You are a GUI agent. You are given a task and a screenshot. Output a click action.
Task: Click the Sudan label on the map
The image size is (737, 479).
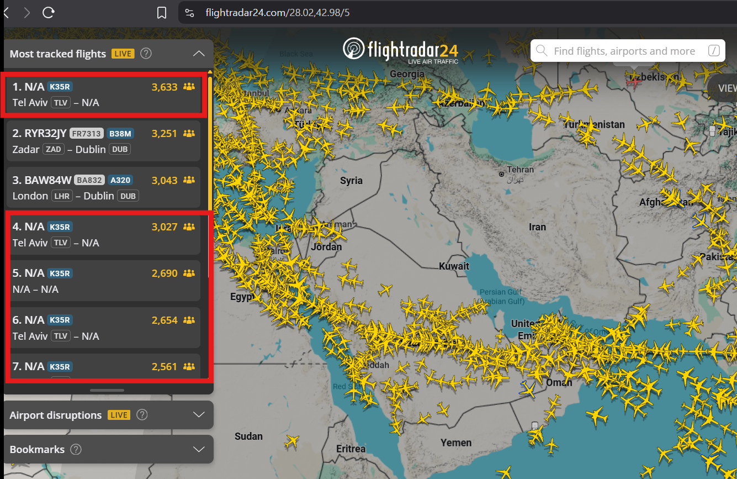click(x=248, y=436)
